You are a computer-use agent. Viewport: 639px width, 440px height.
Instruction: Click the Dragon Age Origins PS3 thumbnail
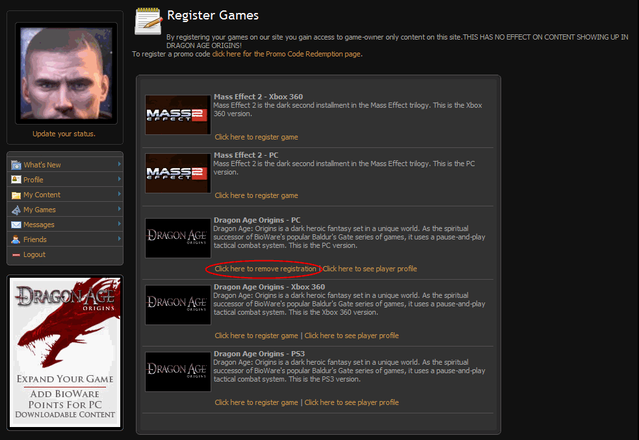pyautogui.click(x=178, y=372)
